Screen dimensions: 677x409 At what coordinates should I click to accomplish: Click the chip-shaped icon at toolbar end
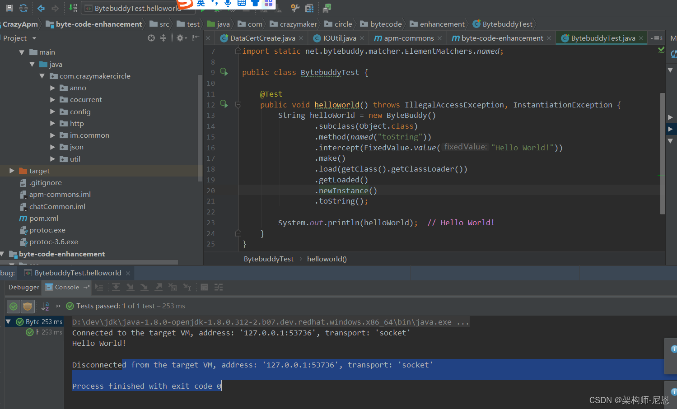coord(327,8)
